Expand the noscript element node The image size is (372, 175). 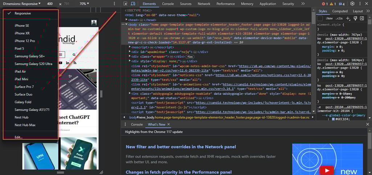[130, 47]
